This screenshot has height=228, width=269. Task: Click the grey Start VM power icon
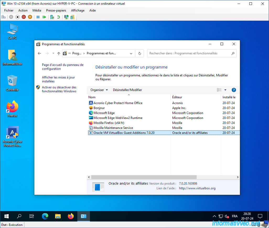click(11, 17)
